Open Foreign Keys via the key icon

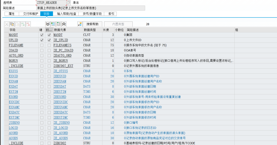coord(80,24)
